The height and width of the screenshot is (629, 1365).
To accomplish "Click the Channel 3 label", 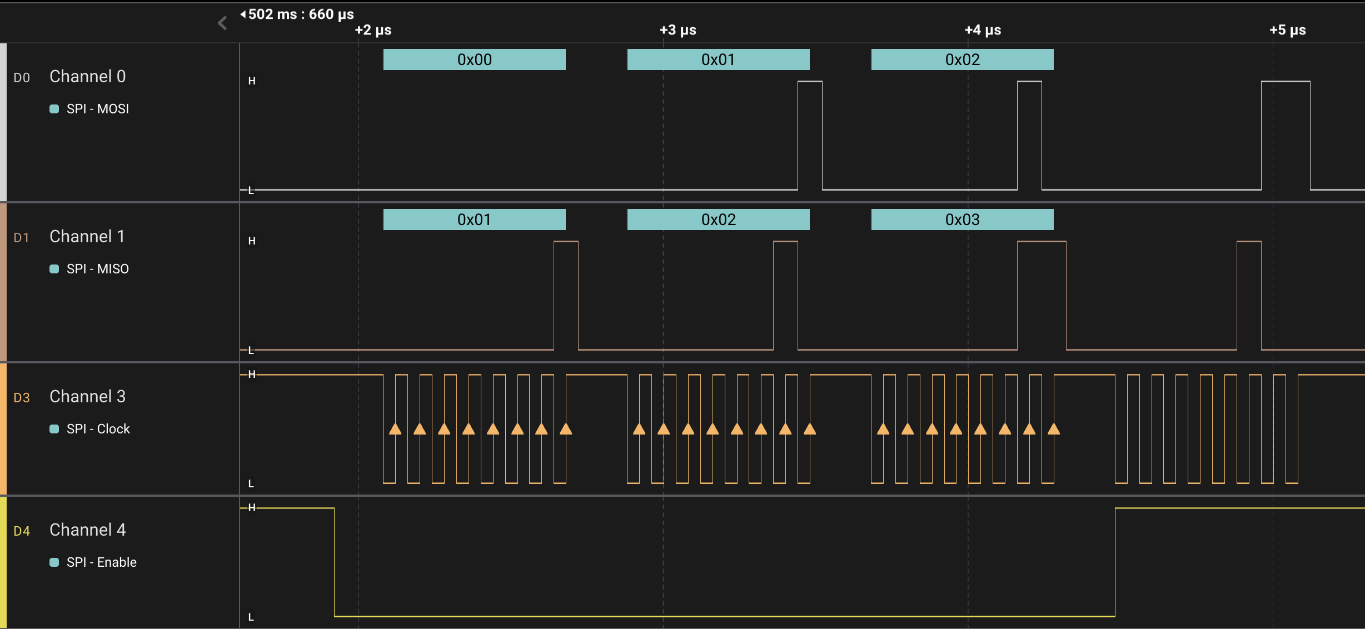I will click(x=88, y=396).
